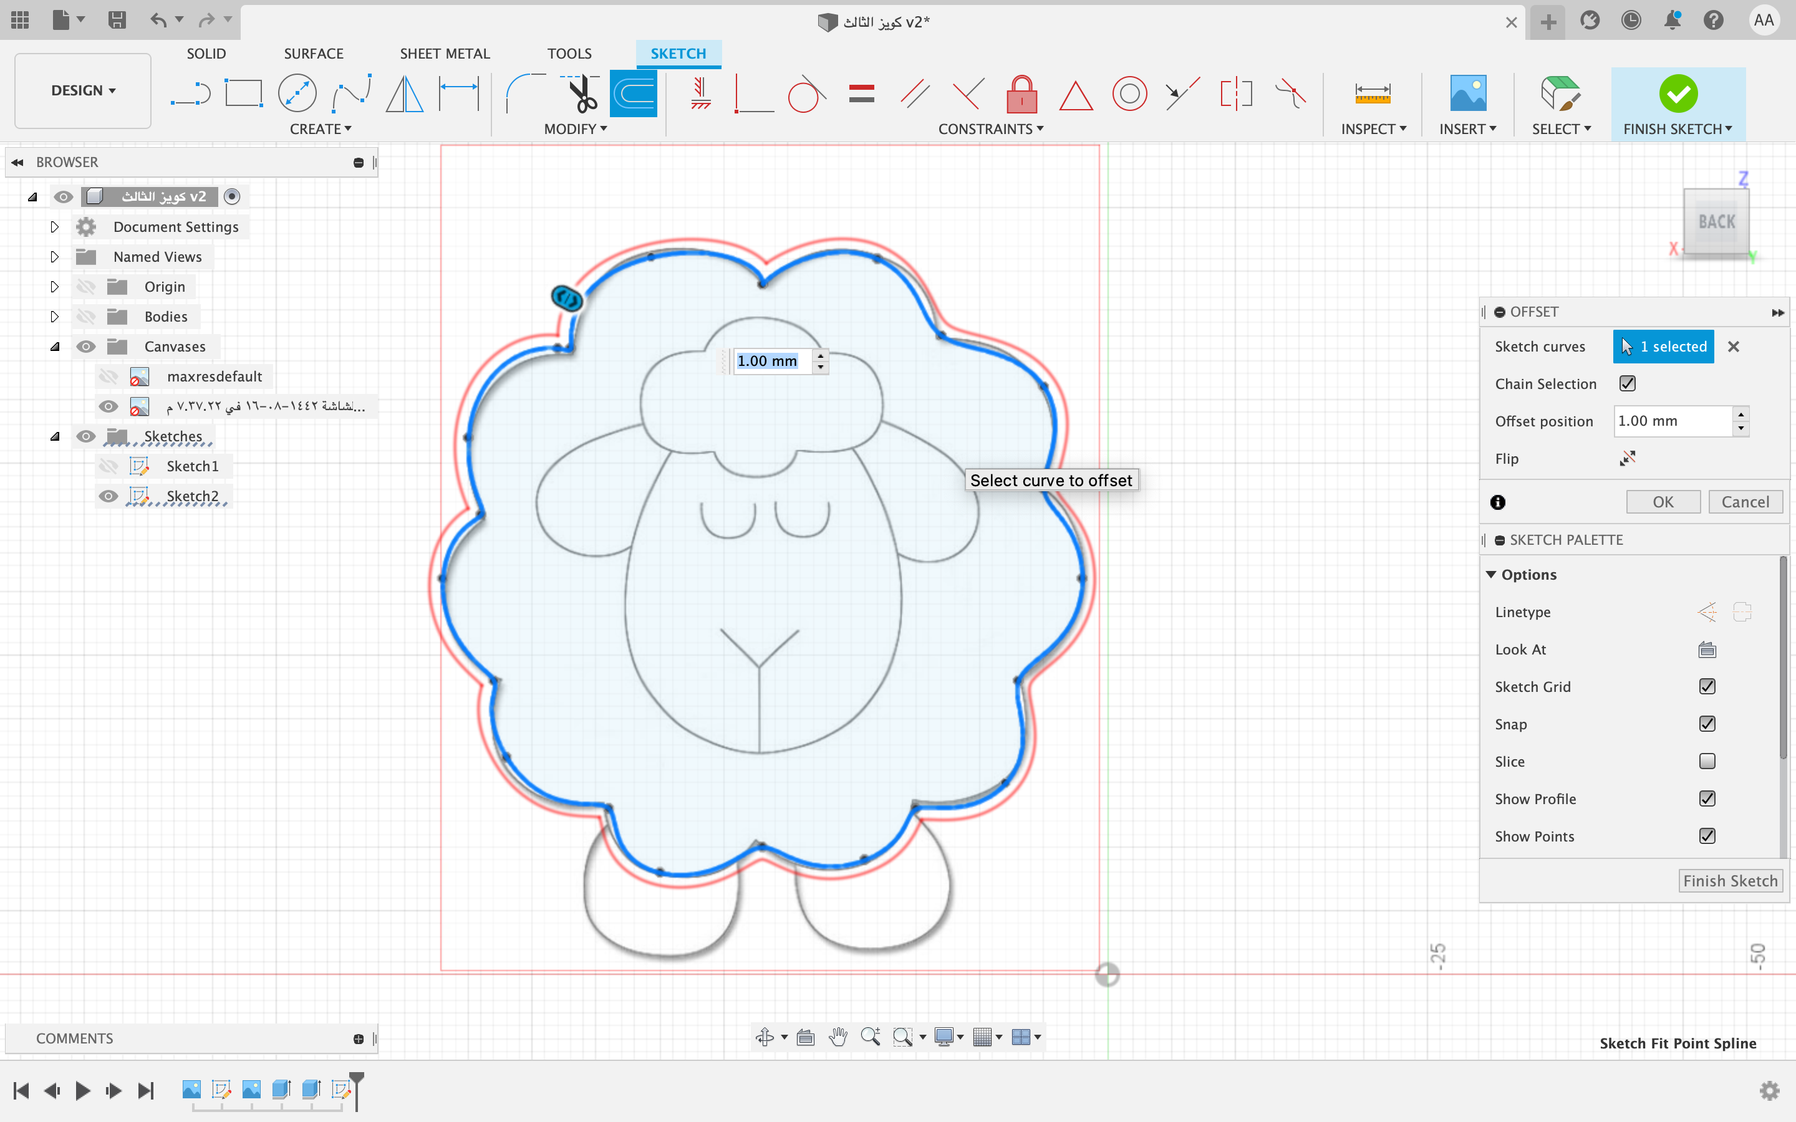Clear the sketch curves selection
The height and width of the screenshot is (1122, 1796).
[x=1734, y=347]
